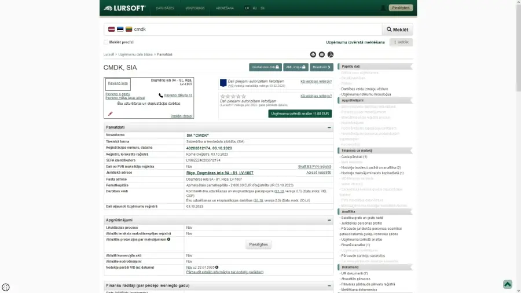This screenshot has height=293, width=521.
Task: Click Kā veidojas reitings? beside star rating
Action: (x=316, y=96)
